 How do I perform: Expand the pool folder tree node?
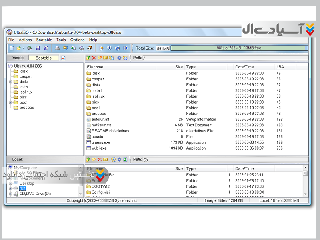click(x=10, y=102)
